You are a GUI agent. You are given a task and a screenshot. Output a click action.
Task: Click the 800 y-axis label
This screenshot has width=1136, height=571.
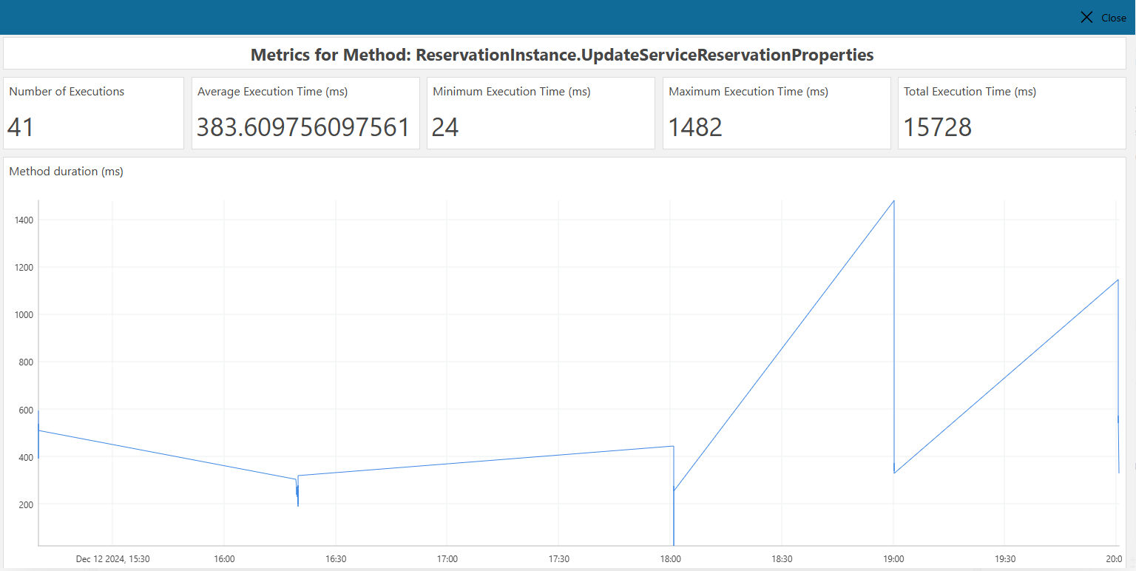click(25, 362)
